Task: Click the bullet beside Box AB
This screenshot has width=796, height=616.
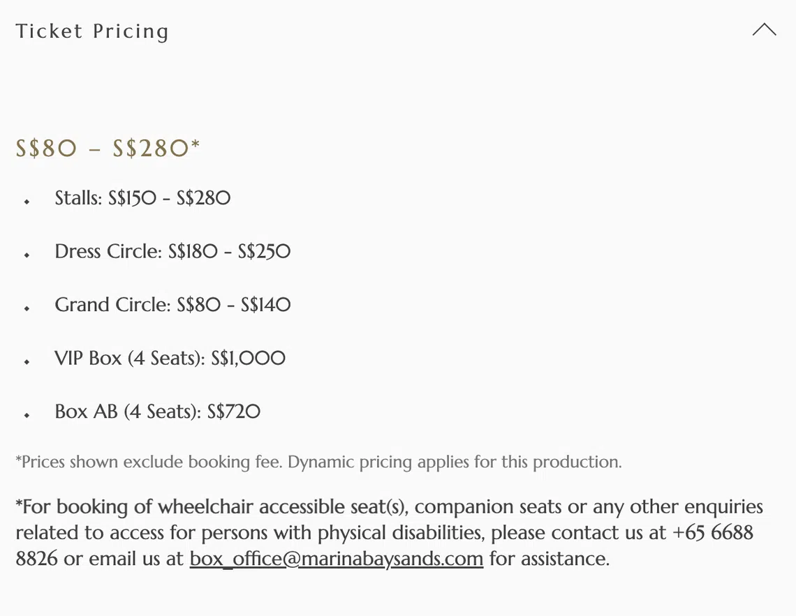Action: tap(27, 415)
